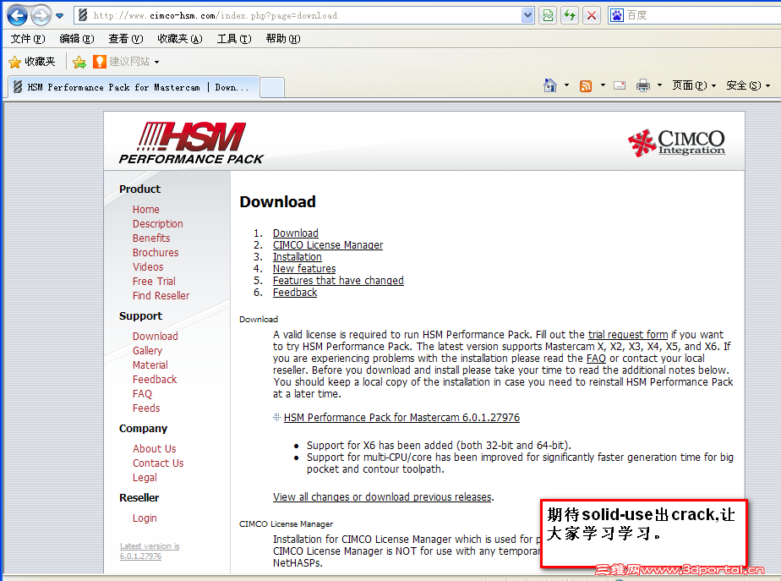Click the CIMCO Integration logo

click(x=677, y=143)
